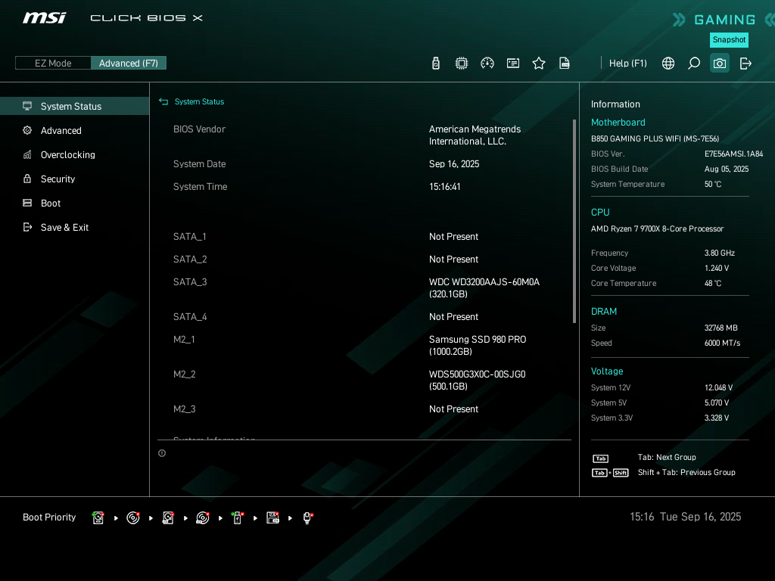The height and width of the screenshot is (581, 775).
Task: Click the Motherboard heading in Information panel
Action: click(x=618, y=122)
